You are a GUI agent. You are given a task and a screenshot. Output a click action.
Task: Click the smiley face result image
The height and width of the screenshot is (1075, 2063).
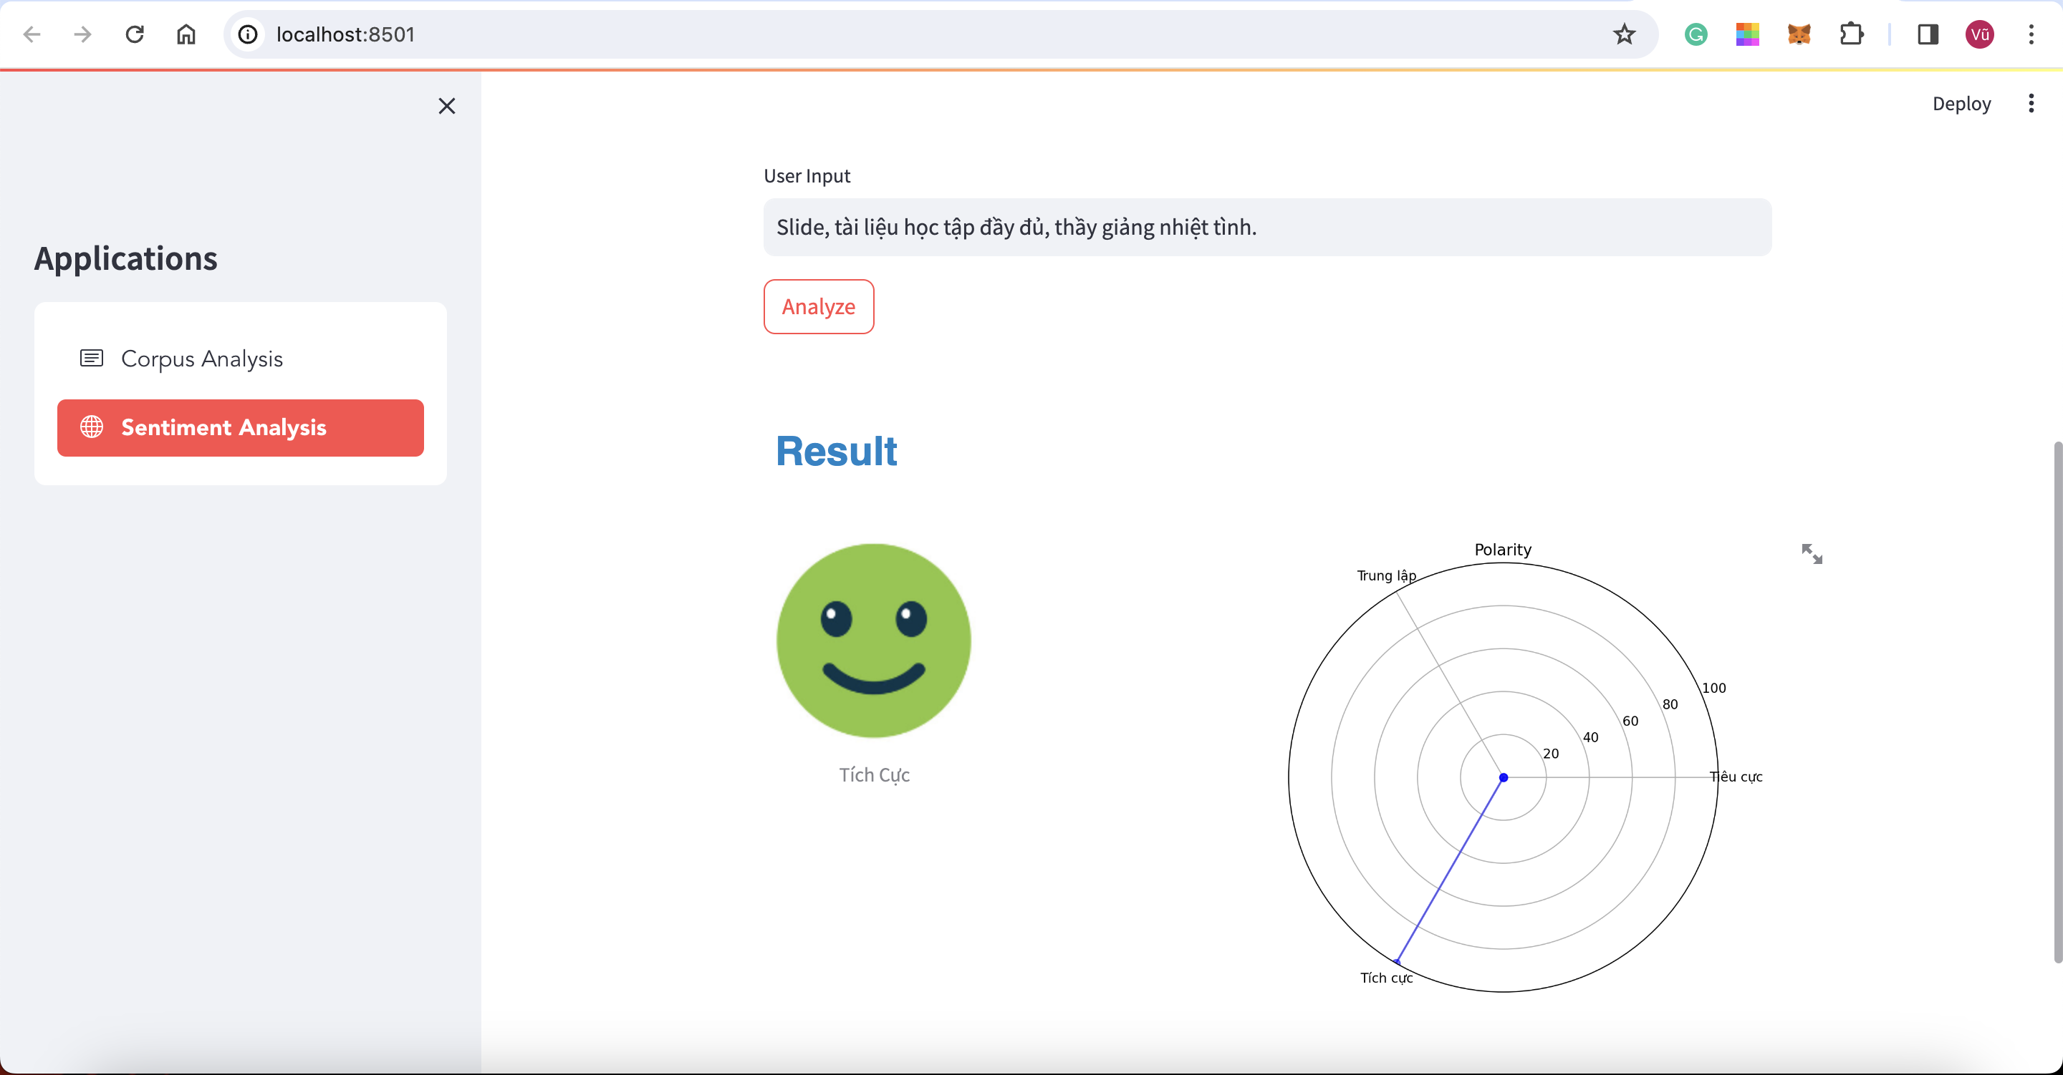coord(873,641)
